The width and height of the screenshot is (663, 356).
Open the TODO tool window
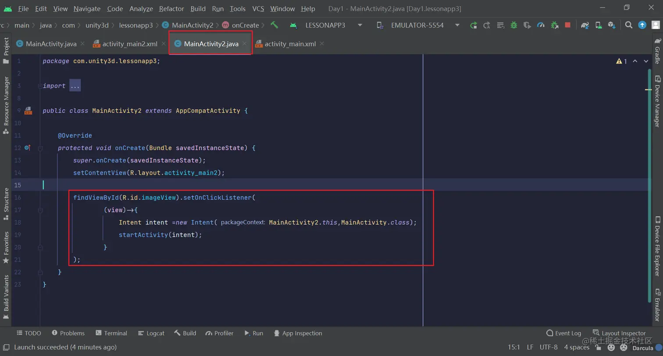29,333
